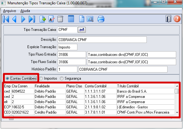
Task: Select row with account 6094522
Action: point(89,91)
